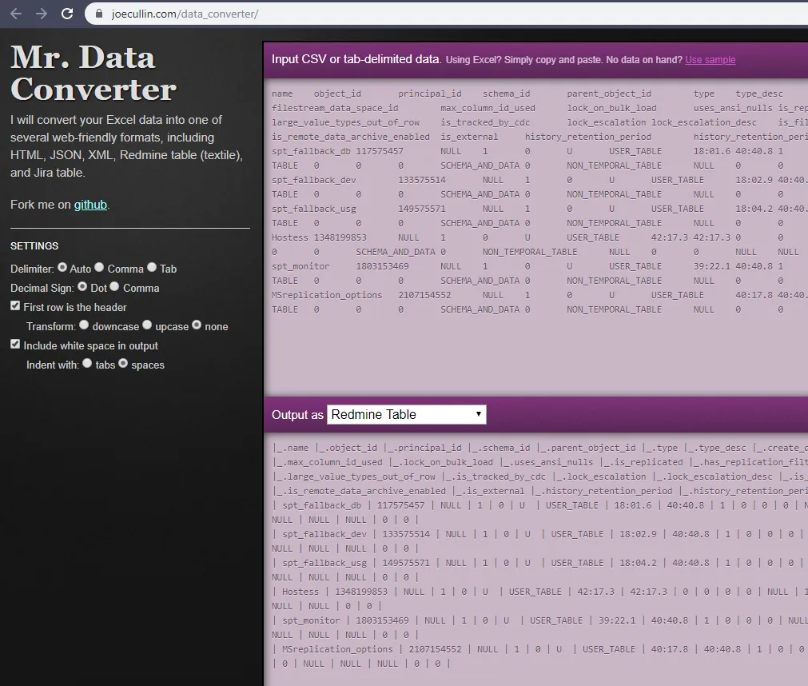
Task: Indent output with spaces
Action: (x=123, y=364)
